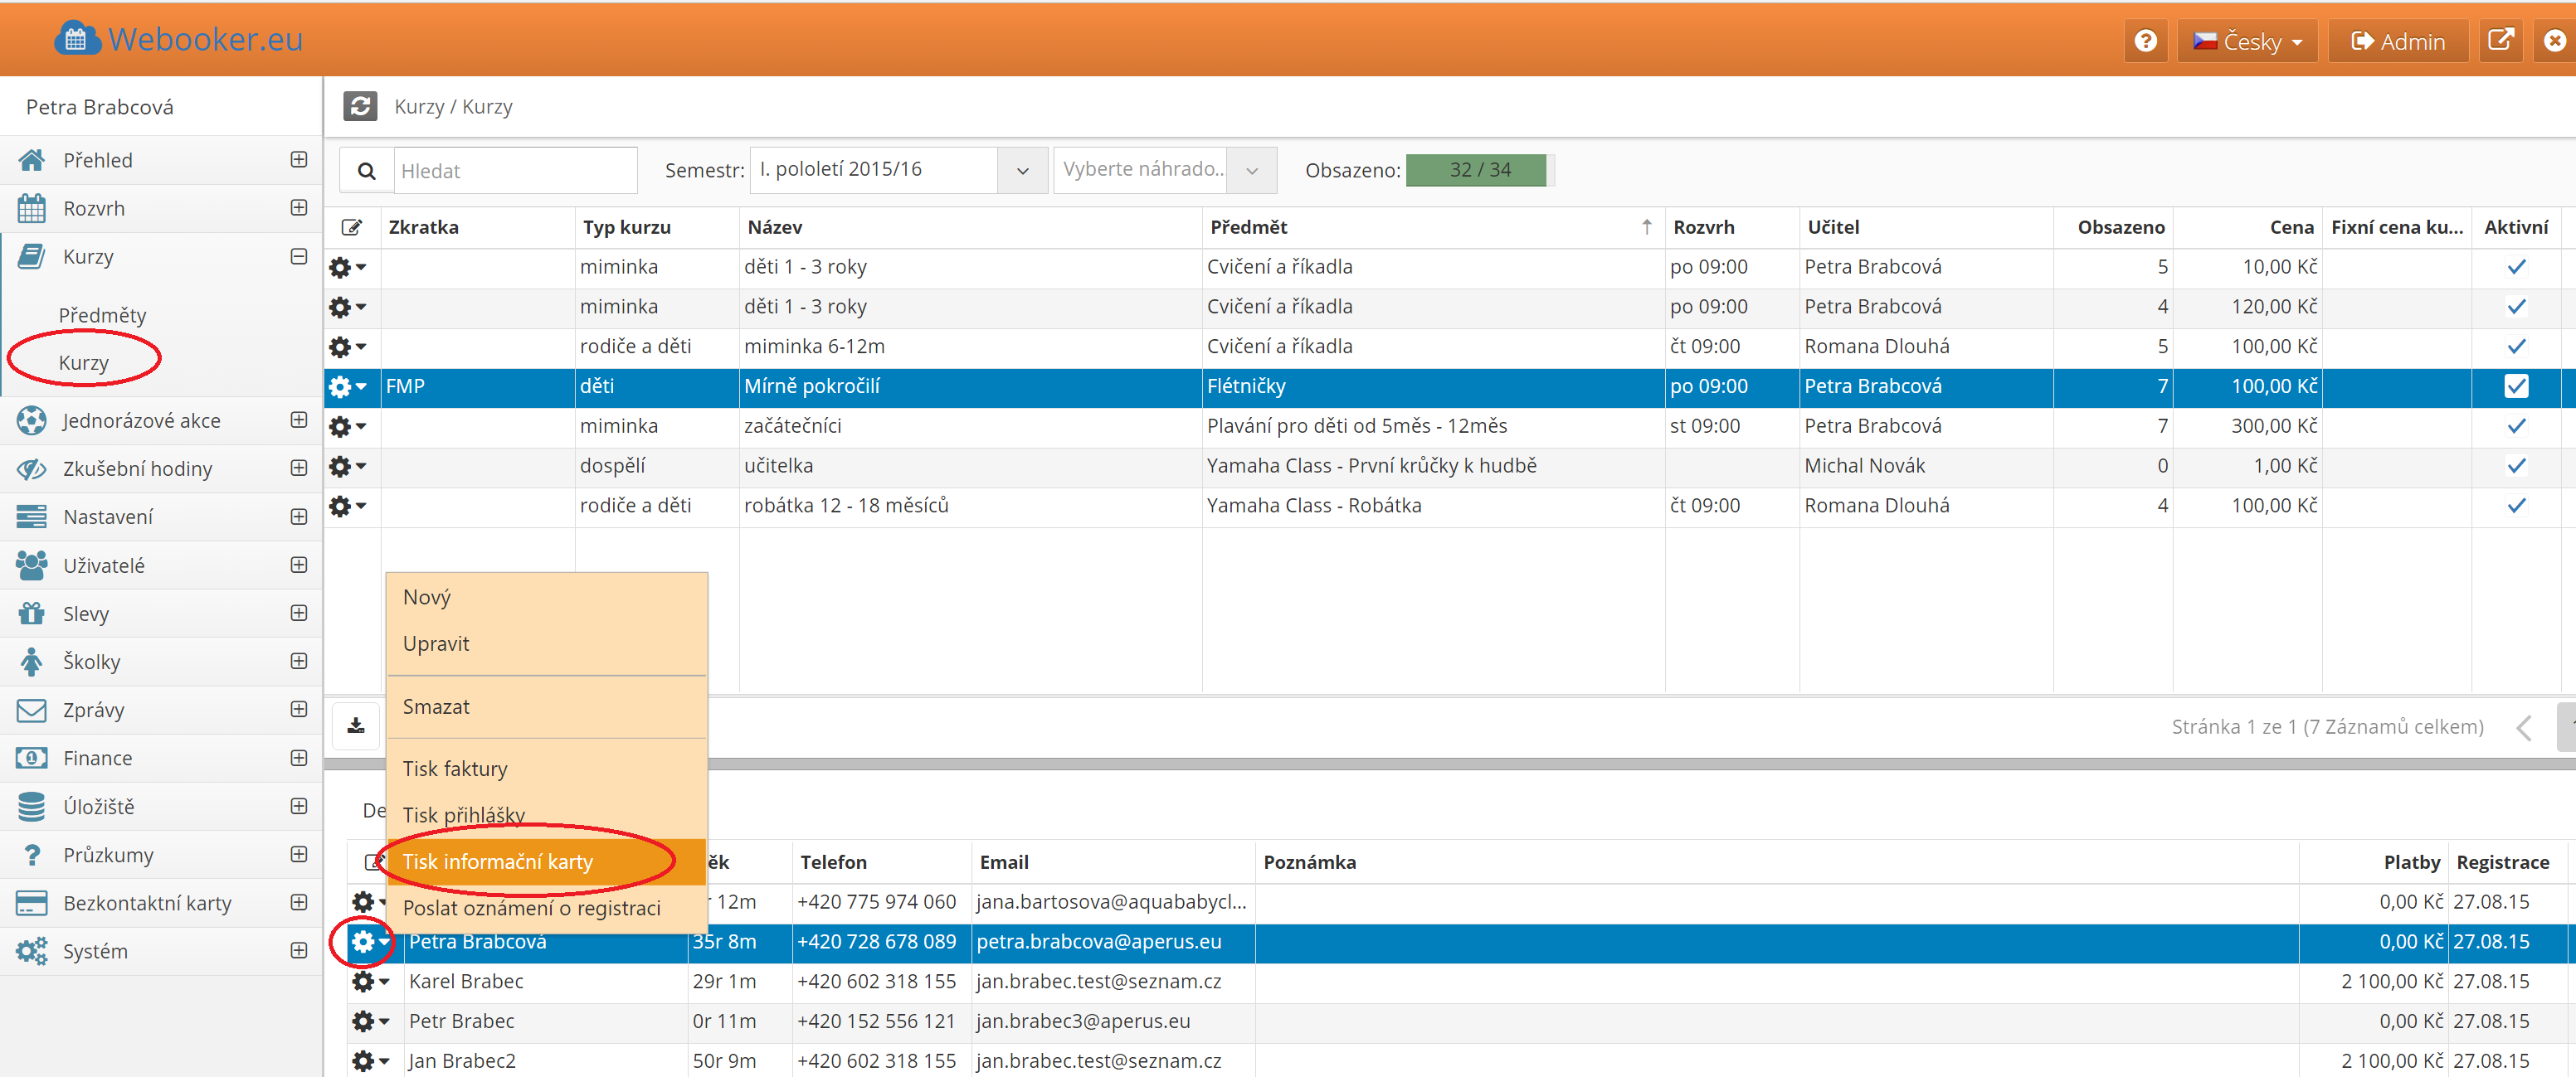2576x1077 pixels.
Task: Click the search magnifier icon
Action: click(x=367, y=171)
